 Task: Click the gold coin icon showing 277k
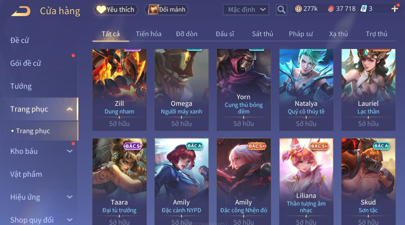coord(298,9)
